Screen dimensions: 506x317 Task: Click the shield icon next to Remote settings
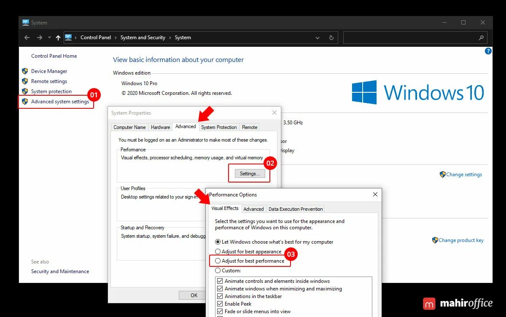[25, 81]
